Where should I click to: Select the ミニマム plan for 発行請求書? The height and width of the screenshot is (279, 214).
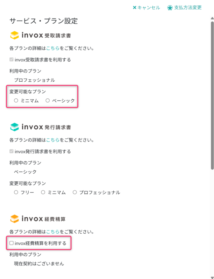(43, 192)
